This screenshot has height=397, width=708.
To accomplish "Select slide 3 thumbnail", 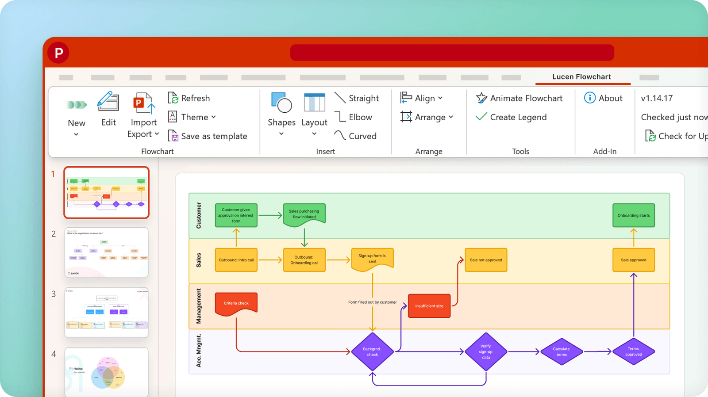I will point(107,313).
